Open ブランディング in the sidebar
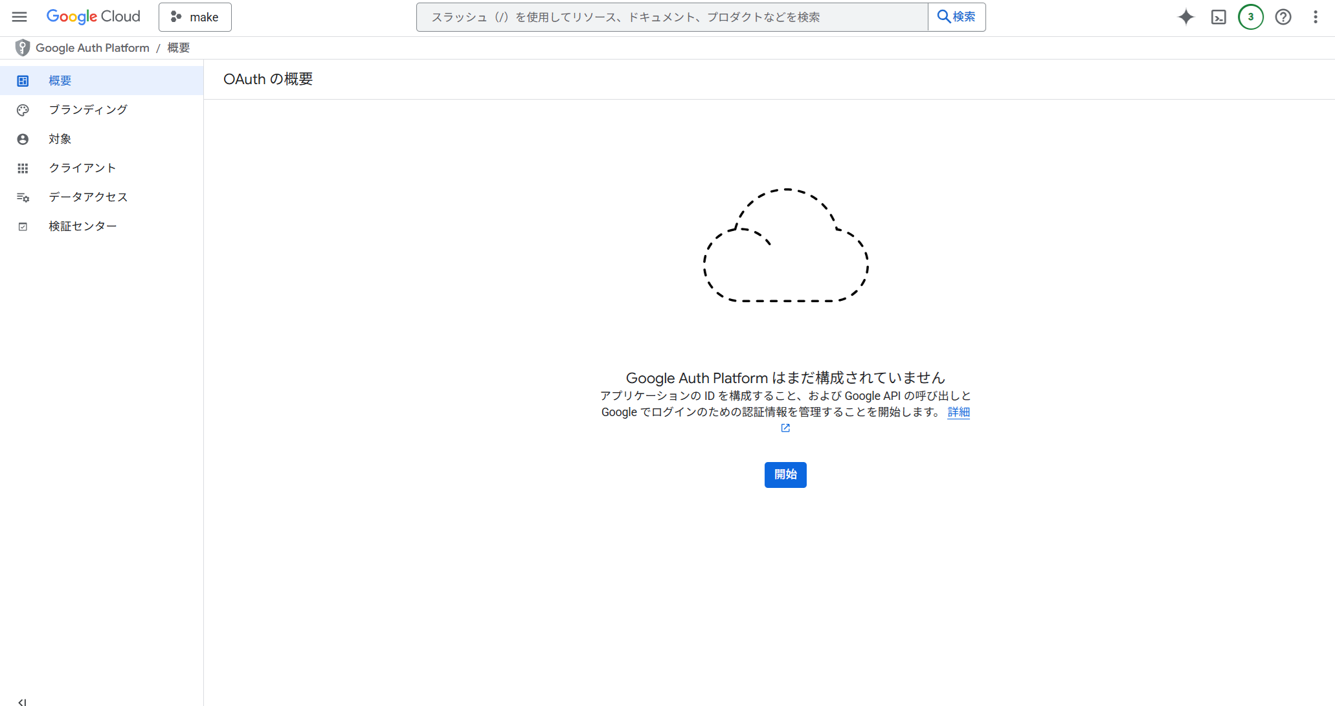 (x=102, y=109)
